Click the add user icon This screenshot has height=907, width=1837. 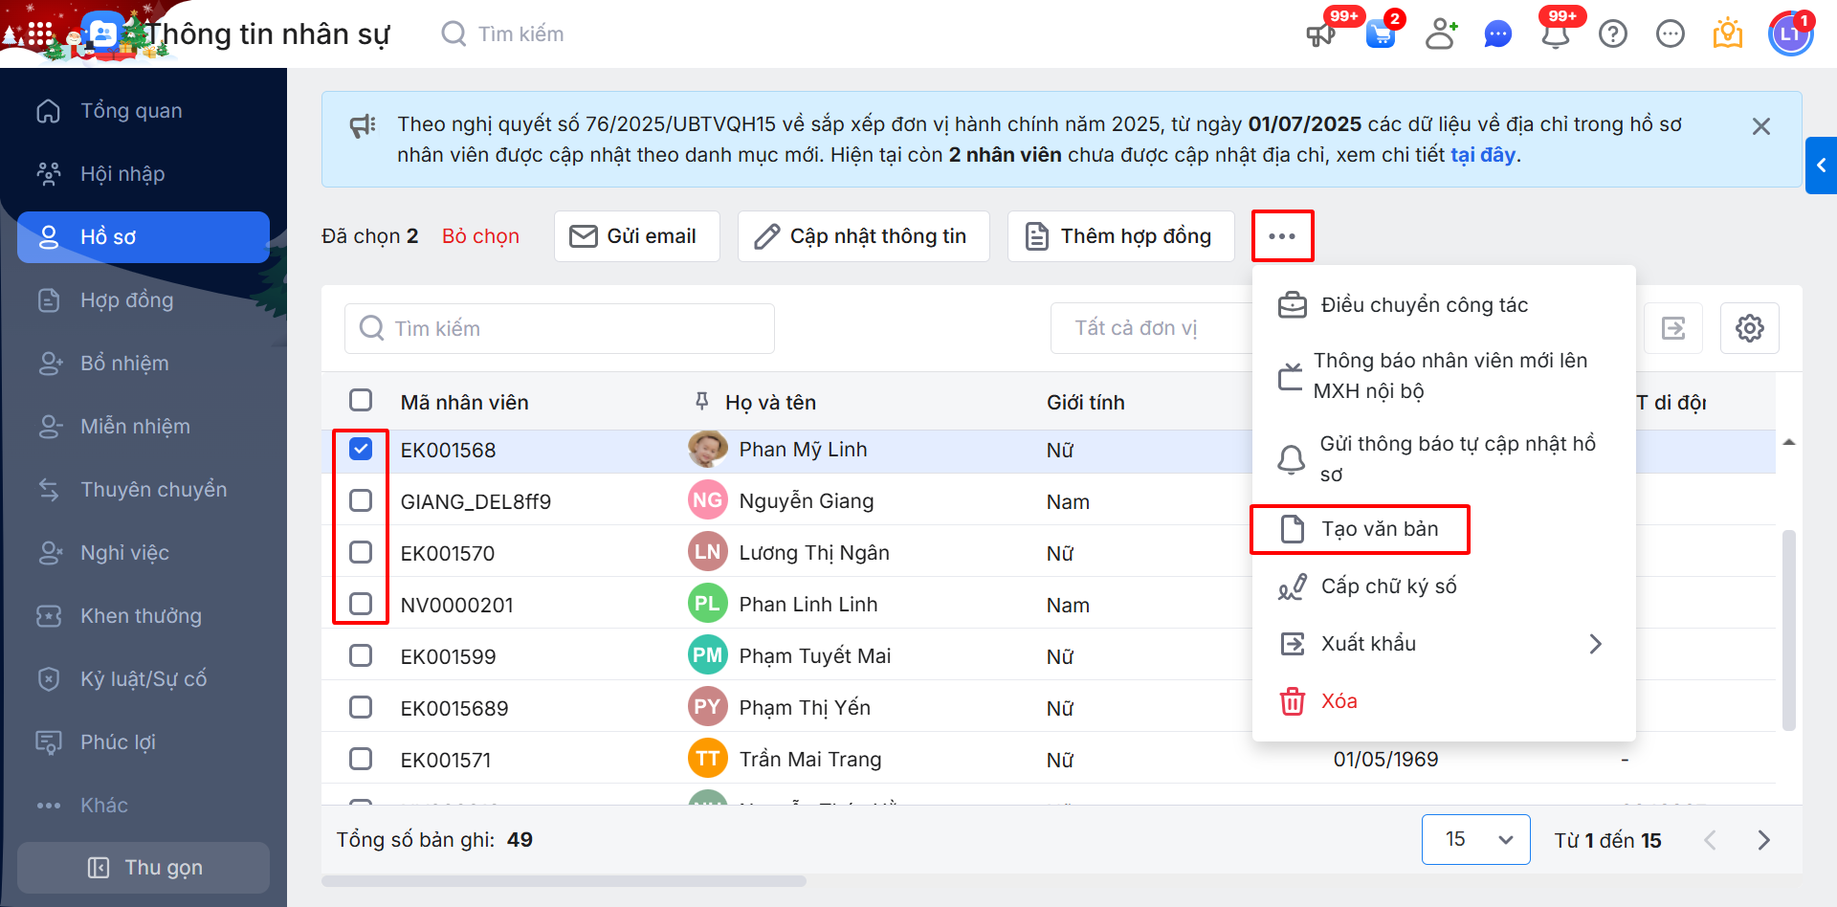1440,34
